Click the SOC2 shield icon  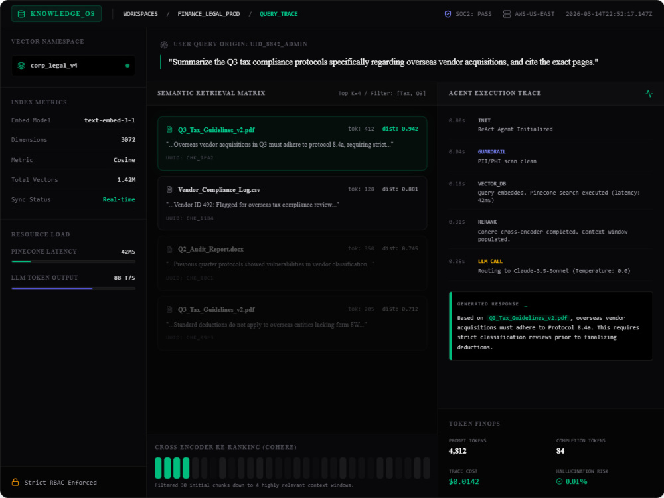pos(448,14)
